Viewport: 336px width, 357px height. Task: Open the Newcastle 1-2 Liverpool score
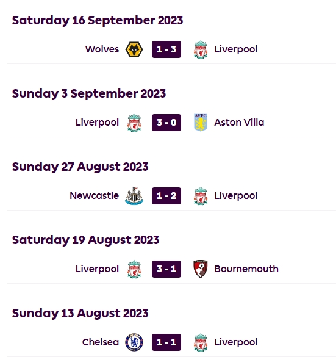coord(166,196)
